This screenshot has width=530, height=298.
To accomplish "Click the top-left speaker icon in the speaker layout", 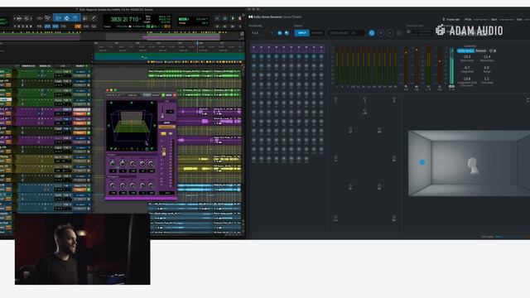I will pos(335,99).
